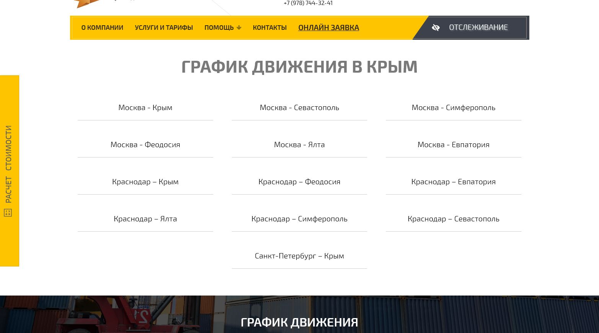The height and width of the screenshot is (333, 599).
Task: Open the Краснодар – Феодосия schedule
Action: pyautogui.click(x=299, y=182)
